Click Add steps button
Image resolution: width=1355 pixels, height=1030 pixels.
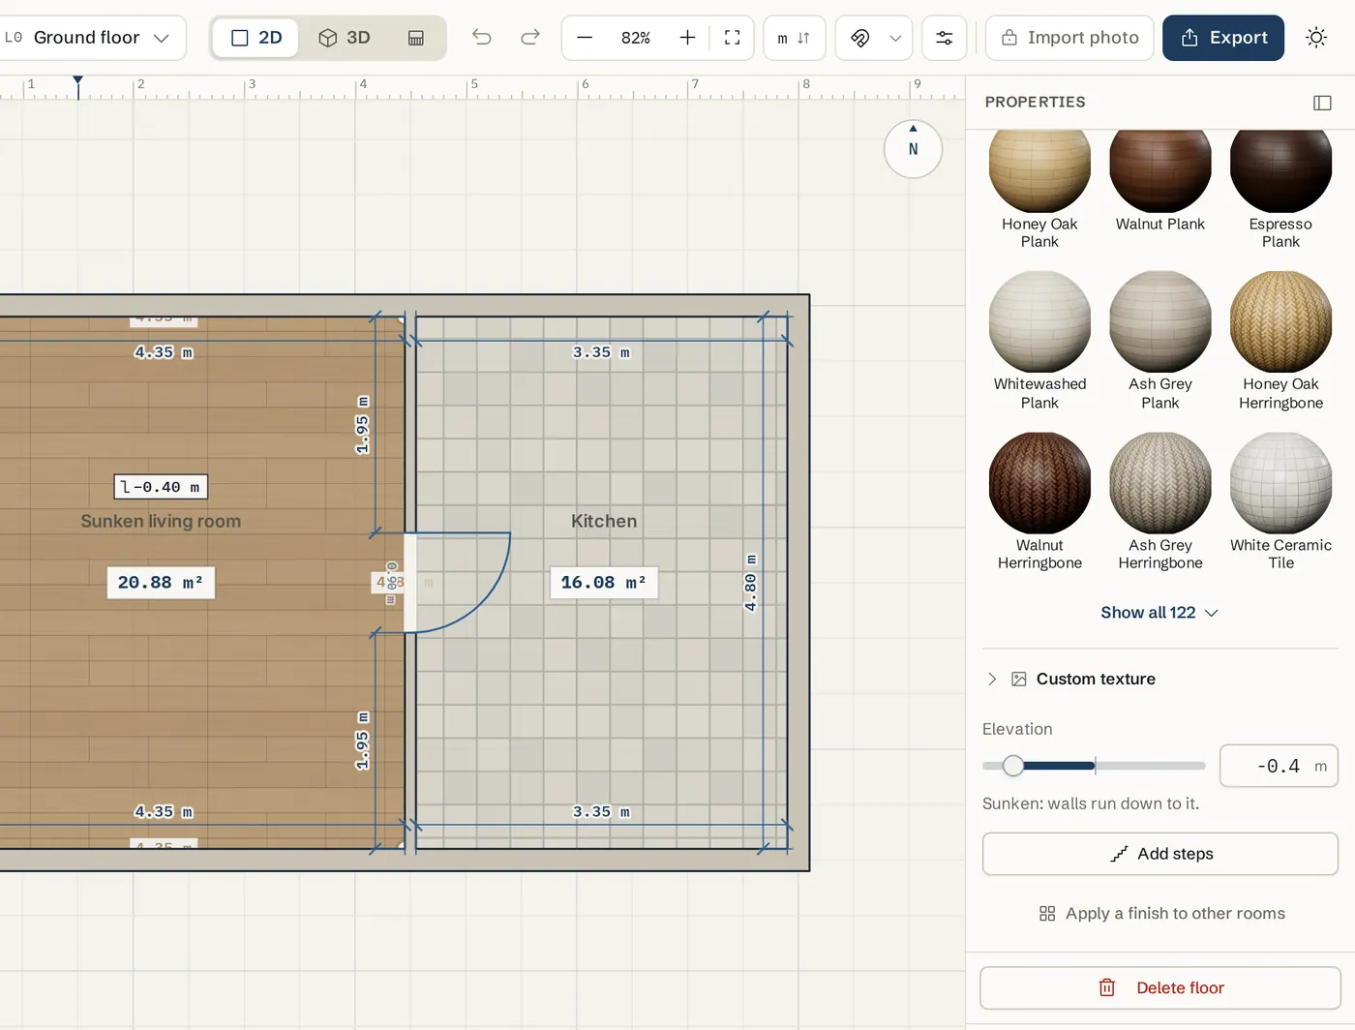[x=1160, y=854]
